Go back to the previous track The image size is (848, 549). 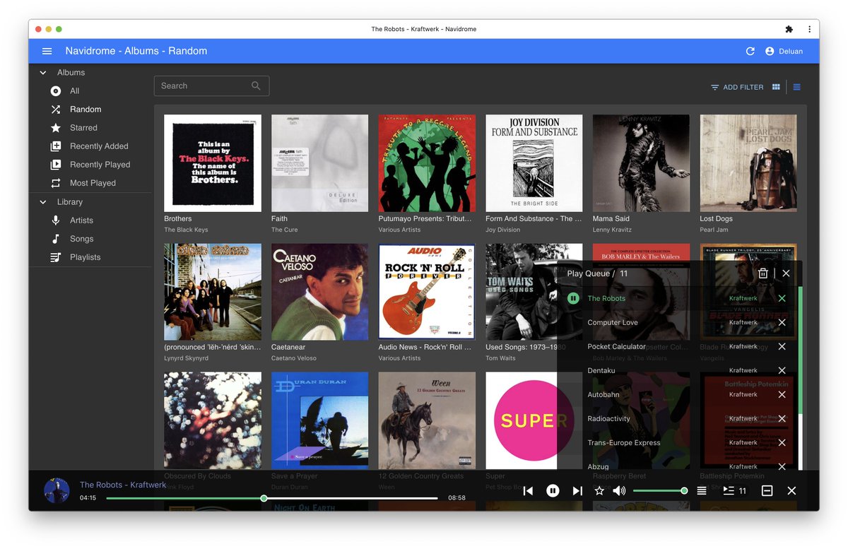tap(528, 490)
